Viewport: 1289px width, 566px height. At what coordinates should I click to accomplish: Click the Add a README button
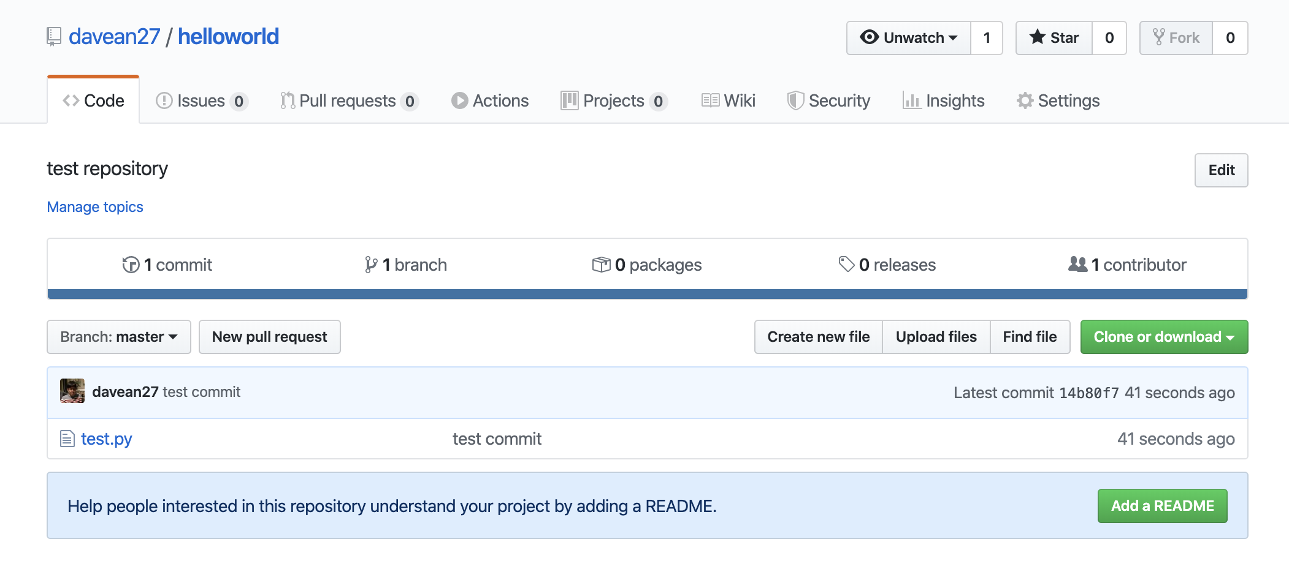tap(1162, 506)
